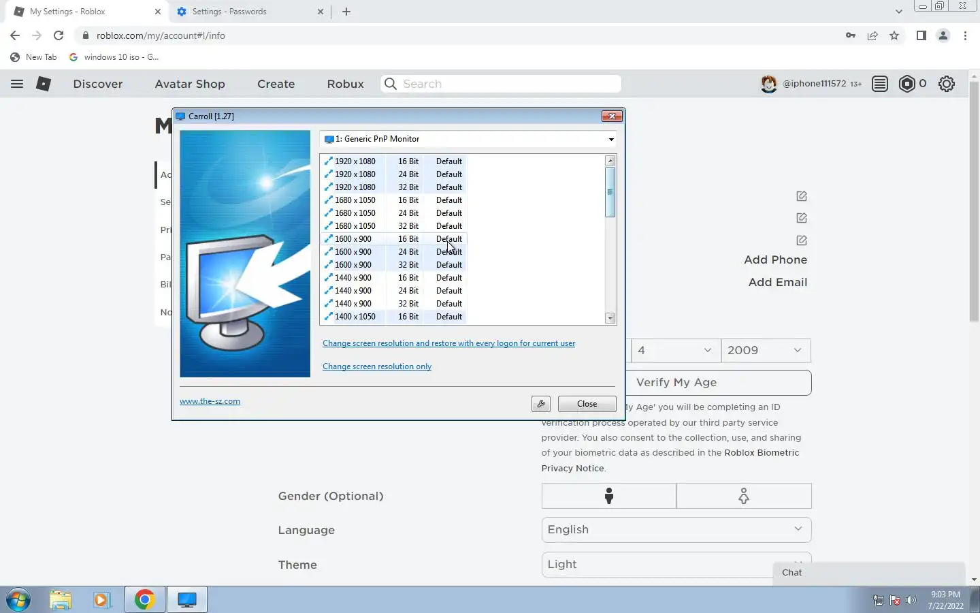Screen dimensions: 980x613
Task: Open Chrome profile avatar
Action: click(x=943, y=35)
